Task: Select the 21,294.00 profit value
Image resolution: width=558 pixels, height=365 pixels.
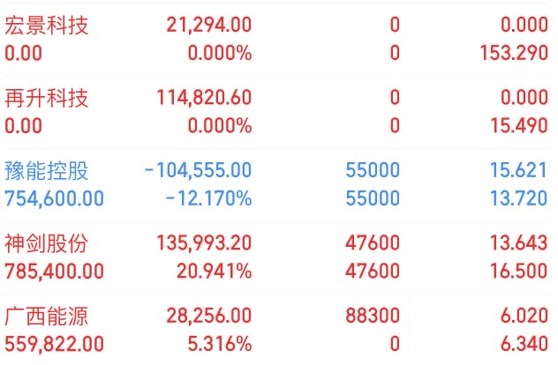Action: 209,25
